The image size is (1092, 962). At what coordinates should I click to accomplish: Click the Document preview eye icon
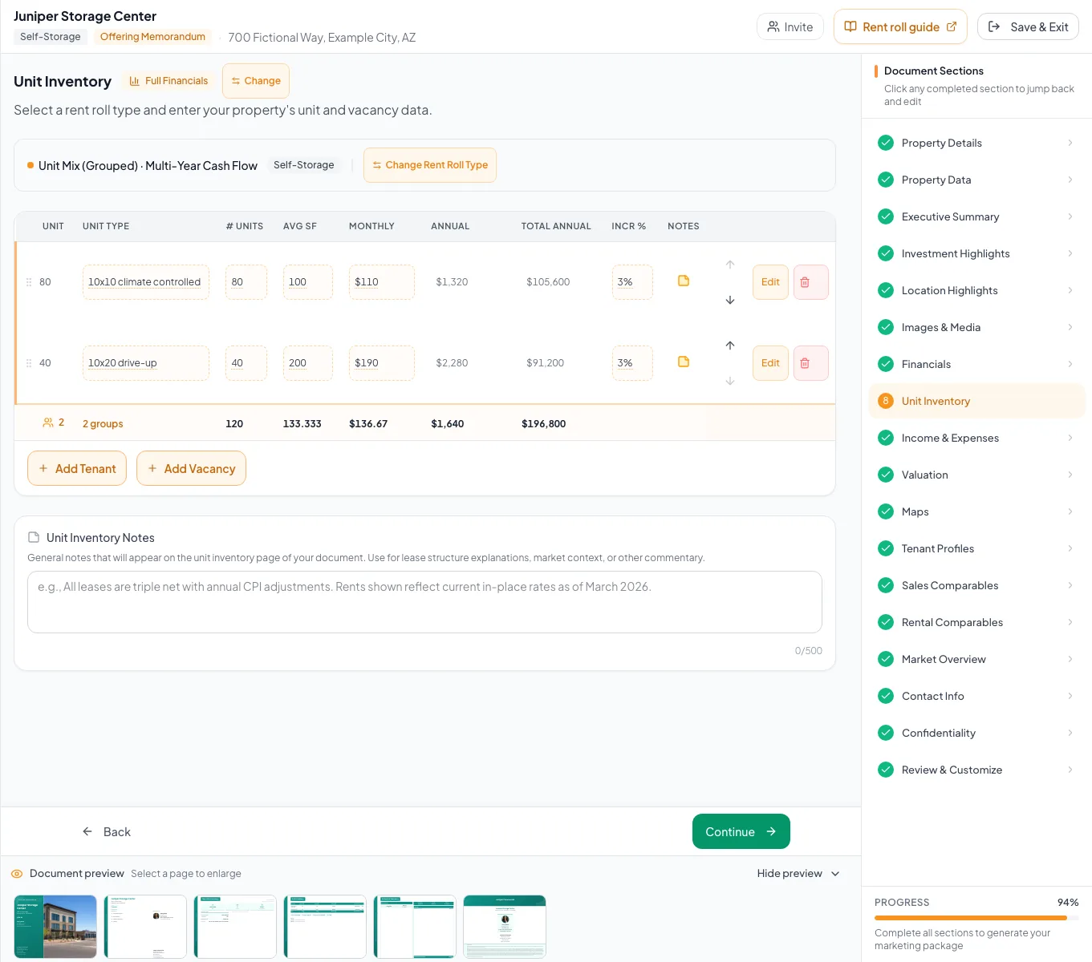pos(17,874)
